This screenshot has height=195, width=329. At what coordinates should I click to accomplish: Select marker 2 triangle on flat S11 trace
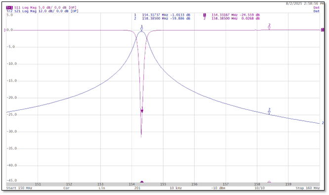click(269, 28)
